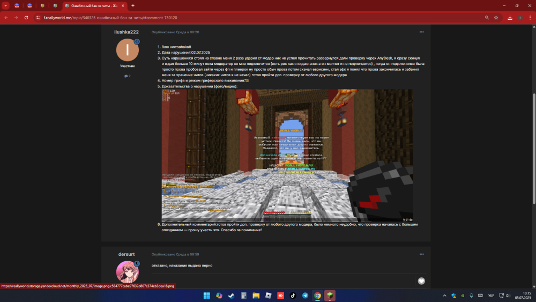Show hidden system tray icons
The height and width of the screenshot is (302, 536).
(x=444, y=296)
